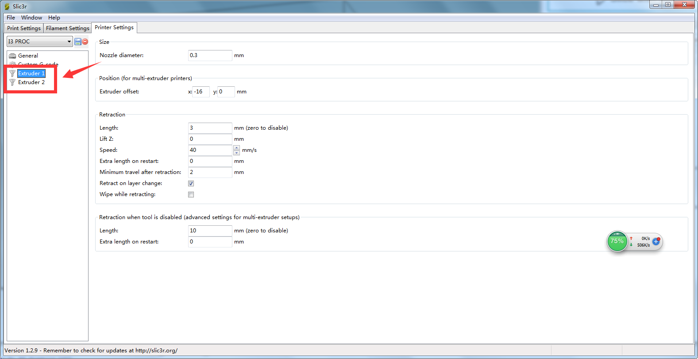Click the save preset floppy disk icon
Image resolution: width=698 pixels, height=359 pixels.
pyautogui.click(x=78, y=42)
